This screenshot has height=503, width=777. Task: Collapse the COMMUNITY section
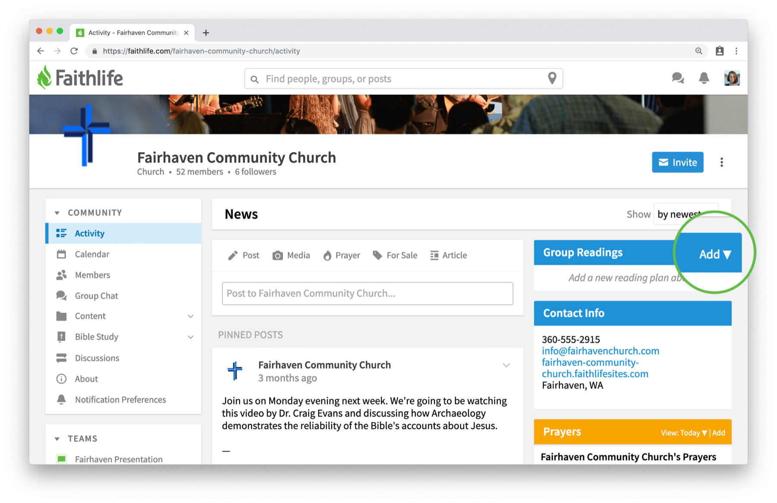pos(57,213)
